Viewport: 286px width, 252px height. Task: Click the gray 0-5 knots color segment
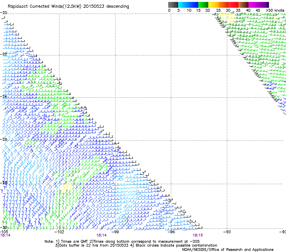tap(173, 5)
